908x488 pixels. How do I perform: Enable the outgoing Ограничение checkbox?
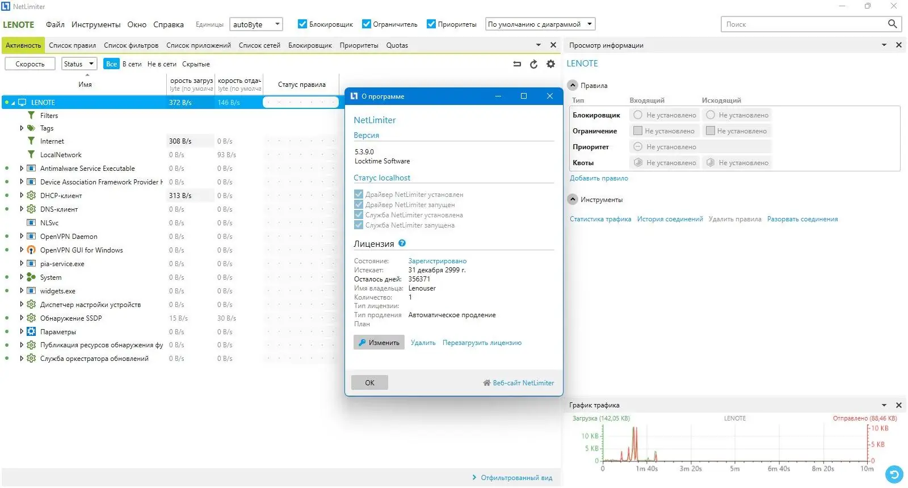point(711,131)
